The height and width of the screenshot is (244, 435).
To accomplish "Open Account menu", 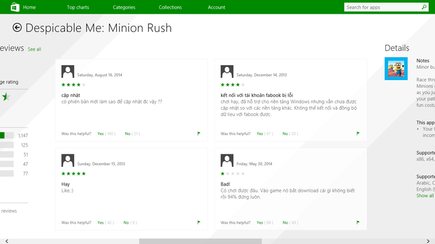I will (x=216, y=7).
